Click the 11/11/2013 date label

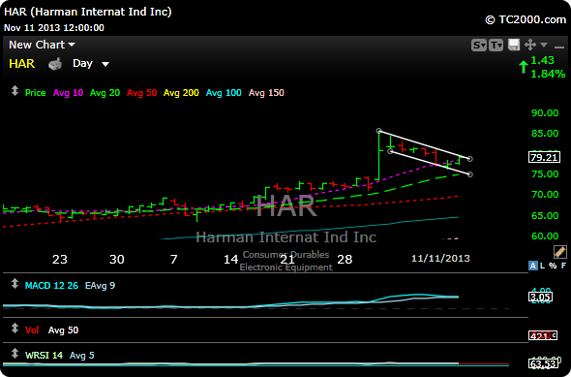(x=440, y=259)
